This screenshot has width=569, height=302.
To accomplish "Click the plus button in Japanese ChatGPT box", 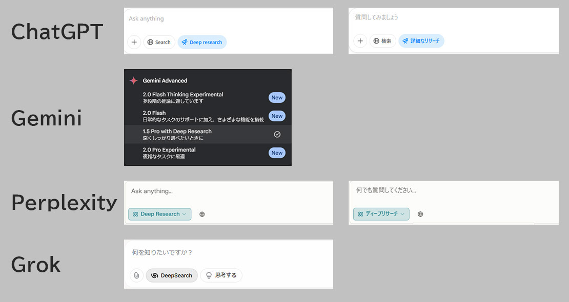I will (x=360, y=41).
